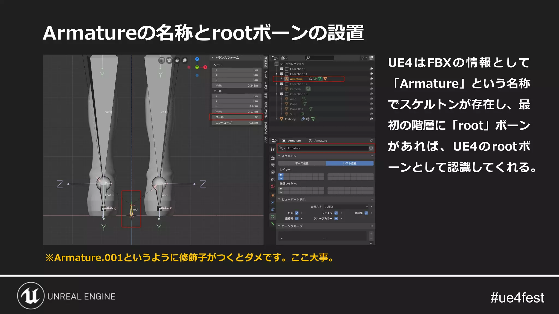The height and width of the screenshot is (314, 559).
Task: Collapse ボーングループ panel
Action: (279, 226)
